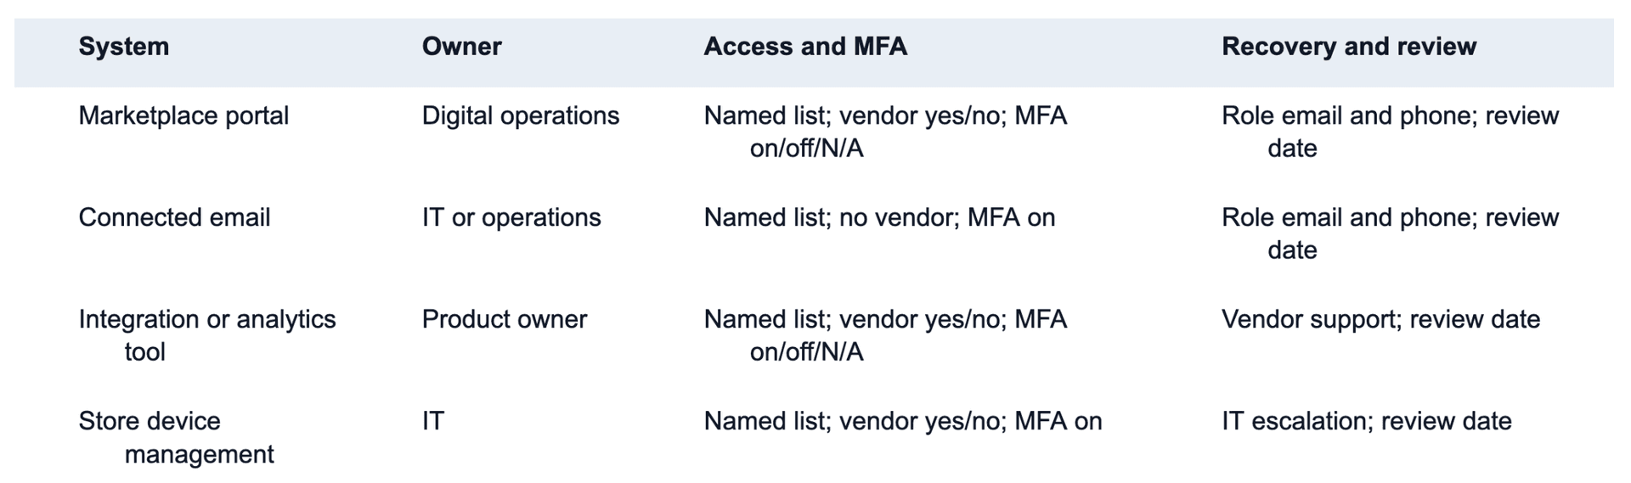Image resolution: width=1631 pixels, height=483 pixels.
Task: Select the Integration or analytics tool cell
Action: 207,335
